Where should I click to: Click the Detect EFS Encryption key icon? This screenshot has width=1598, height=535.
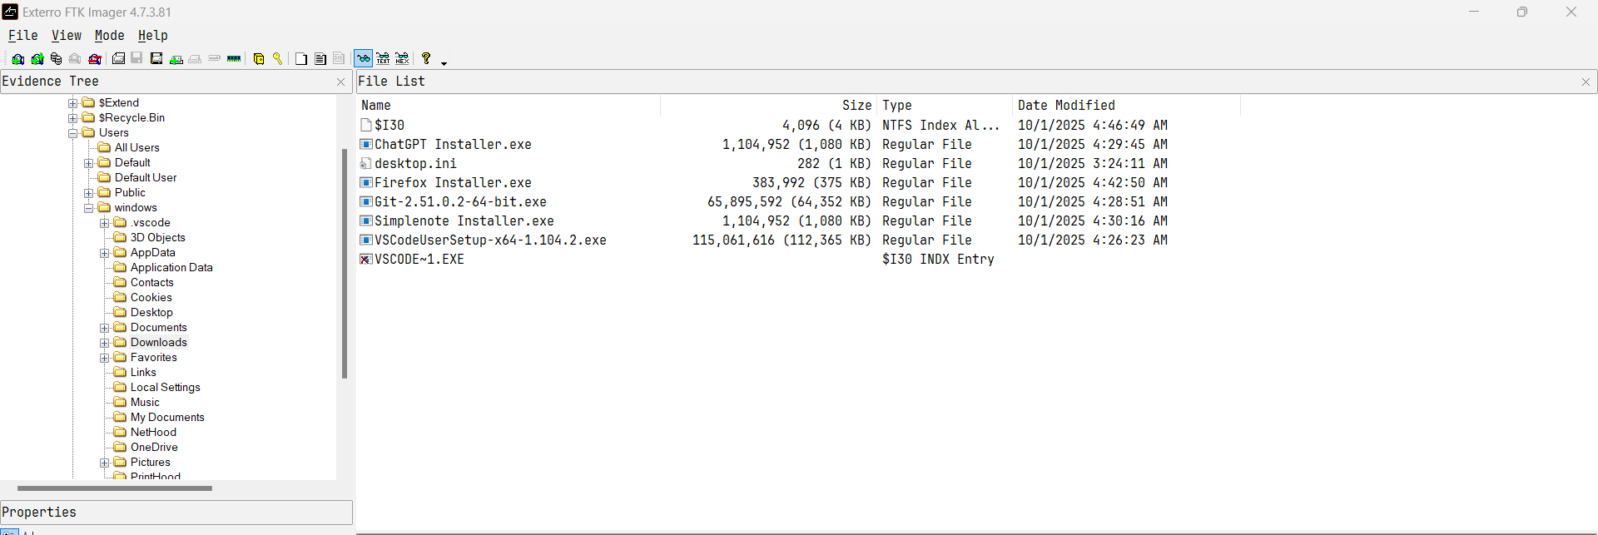(x=277, y=59)
